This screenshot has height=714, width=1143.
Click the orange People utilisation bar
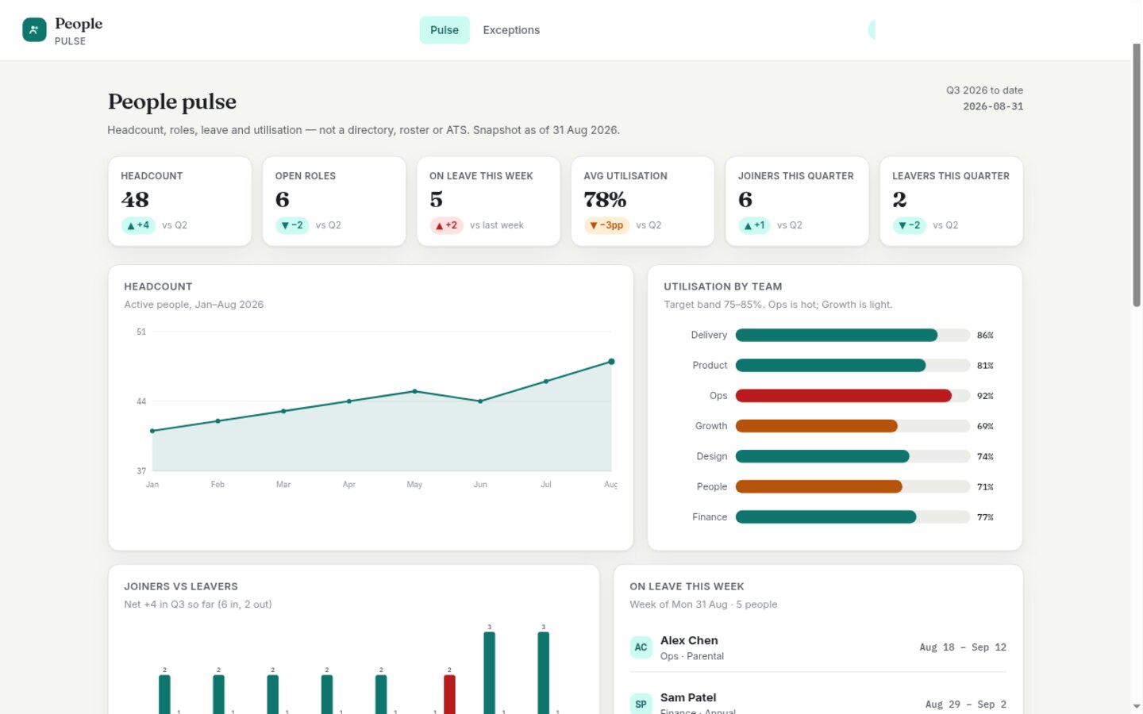(x=819, y=486)
